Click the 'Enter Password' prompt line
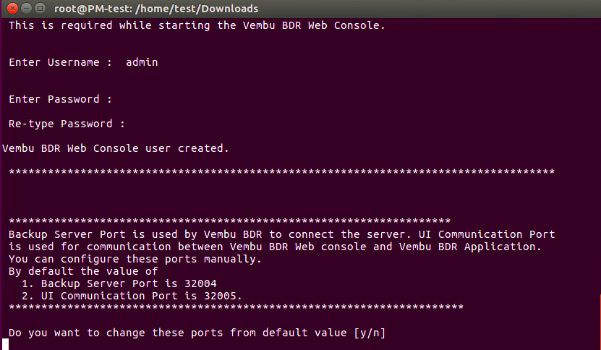Screen dimensions: 601x350 [60, 99]
